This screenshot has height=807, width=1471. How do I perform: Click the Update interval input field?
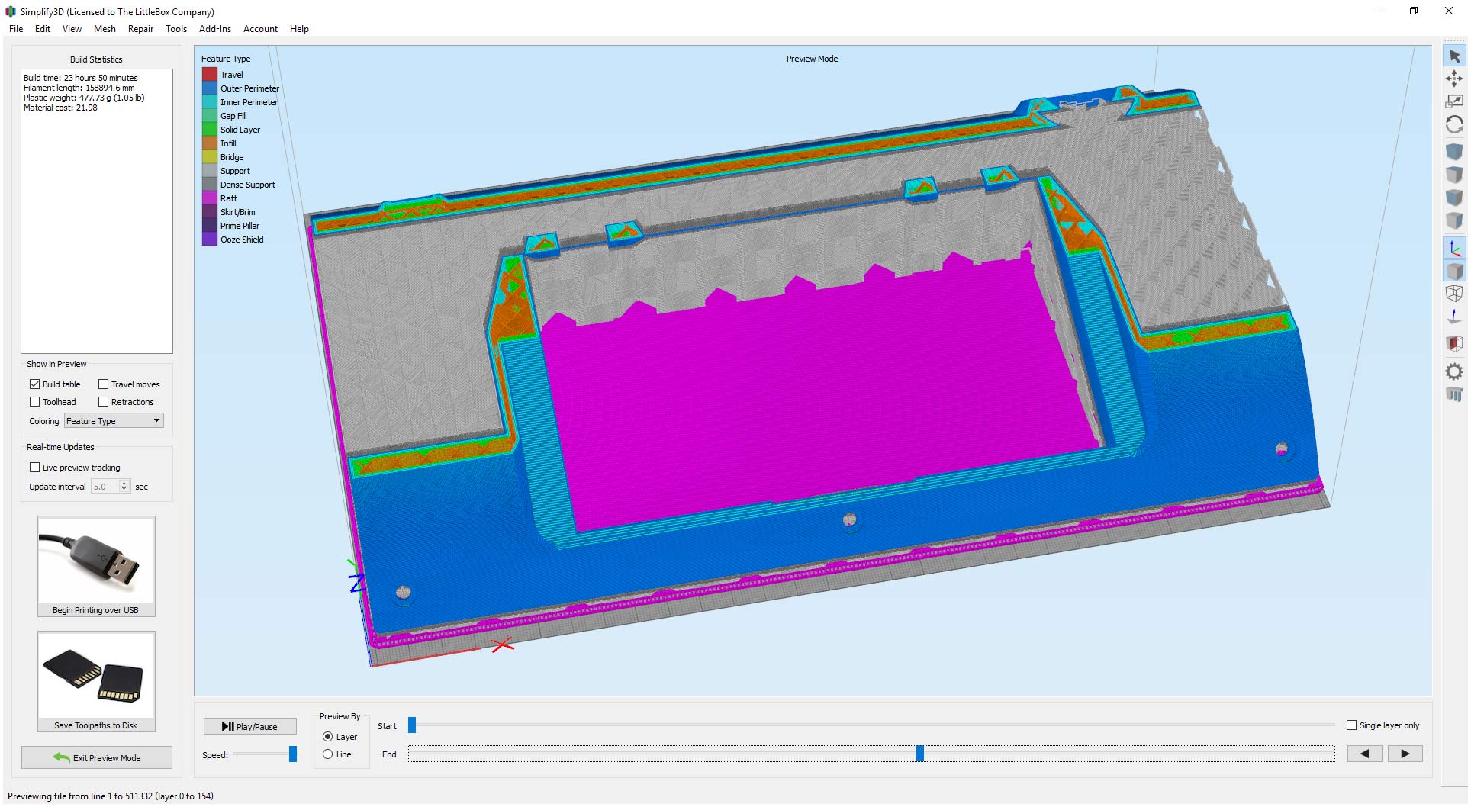coord(105,487)
